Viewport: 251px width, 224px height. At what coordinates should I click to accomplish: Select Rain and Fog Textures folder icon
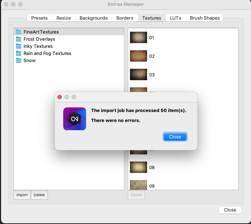pyautogui.click(x=19, y=54)
